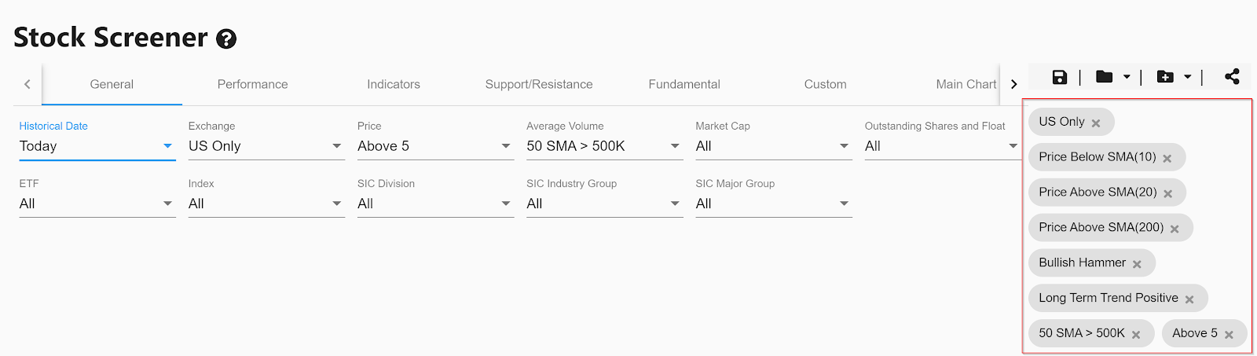The image size is (1257, 356).
Task: Remove Long Term Trend Positive chip
Action: (x=1189, y=299)
